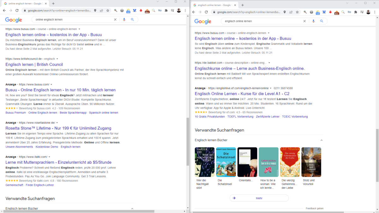Open the dropdown beside the Busuu ad URL
Image resolution: width=379 pixels, height=213 pixels.
click(51, 85)
